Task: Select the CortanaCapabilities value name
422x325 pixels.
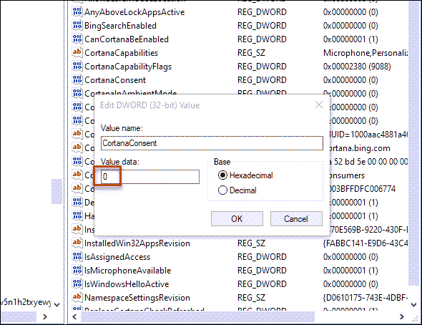Action: (121, 53)
